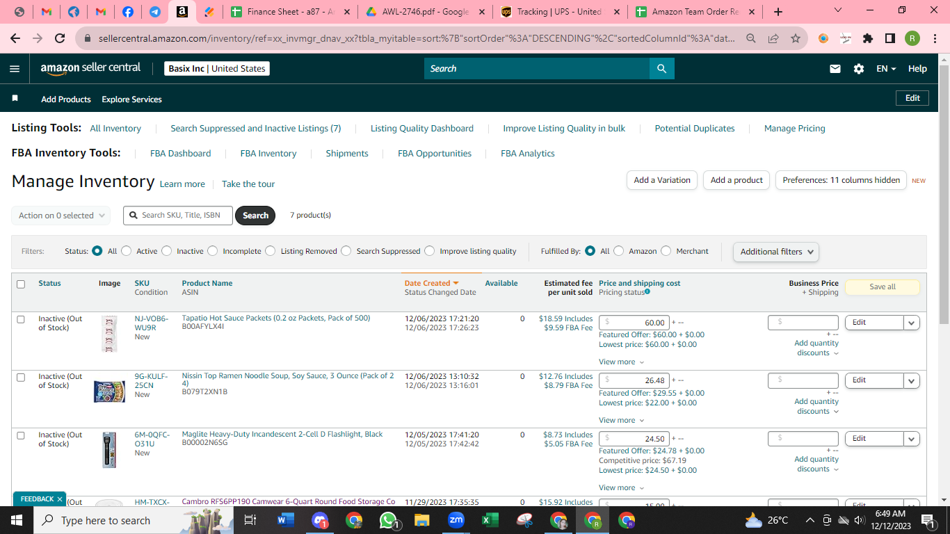Open the EN language dropdown
This screenshot has width=950, height=534.
point(886,69)
